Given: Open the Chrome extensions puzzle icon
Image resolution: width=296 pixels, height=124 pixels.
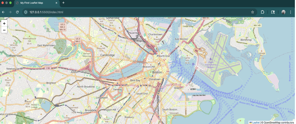Looking at the screenshot, I should (x=262, y=12).
